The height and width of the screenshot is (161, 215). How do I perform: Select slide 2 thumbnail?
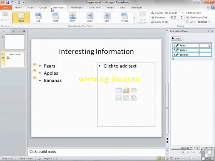click(x=15, y=60)
